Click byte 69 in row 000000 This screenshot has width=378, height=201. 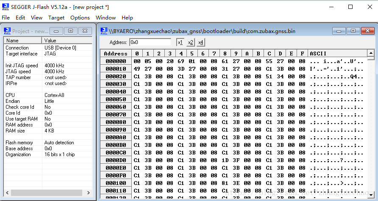pyautogui.click(x=181, y=61)
